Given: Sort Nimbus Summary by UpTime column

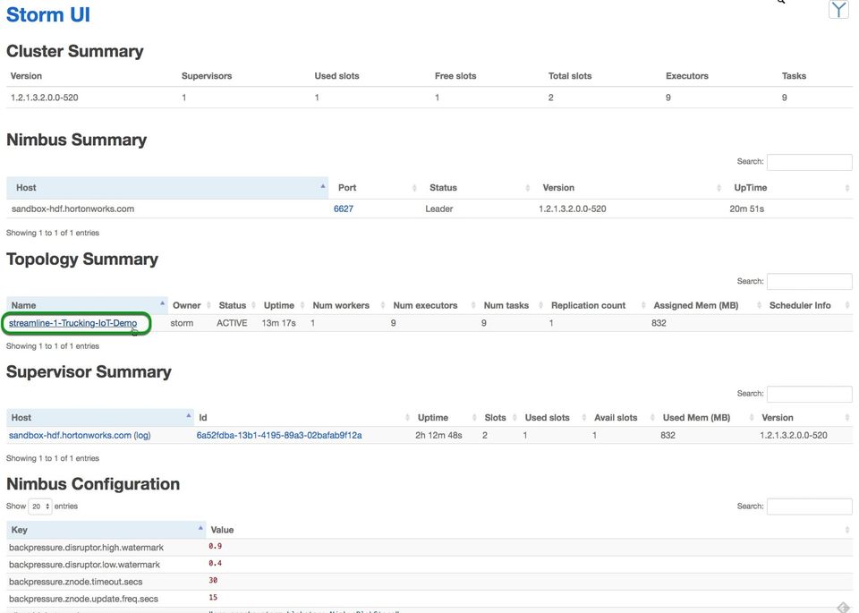Looking at the screenshot, I should (789, 187).
